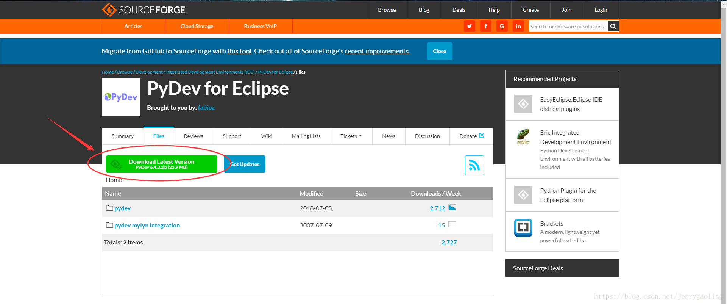Switch to the Reviews tab
The height and width of the screenshot is (304, 727).
pos(193,136)
